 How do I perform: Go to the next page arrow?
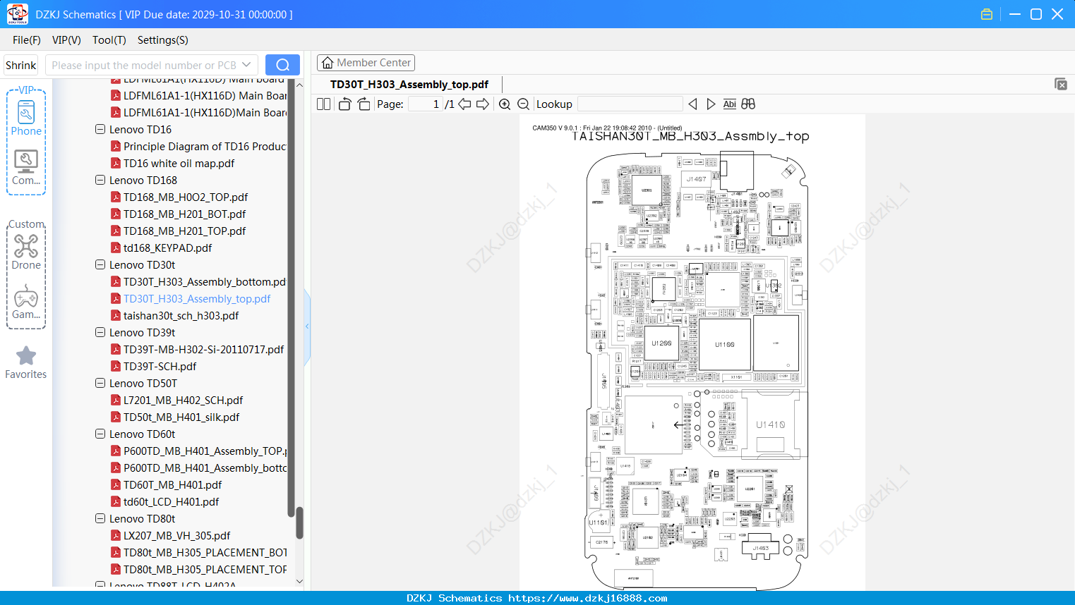(x=483, y=104)
